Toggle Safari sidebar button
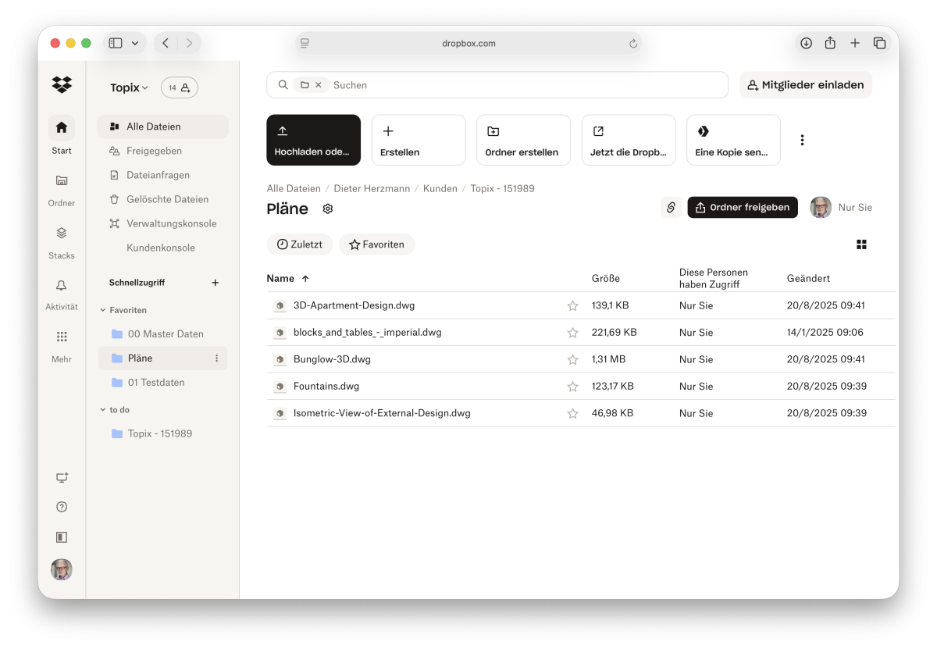 (116, 43)
